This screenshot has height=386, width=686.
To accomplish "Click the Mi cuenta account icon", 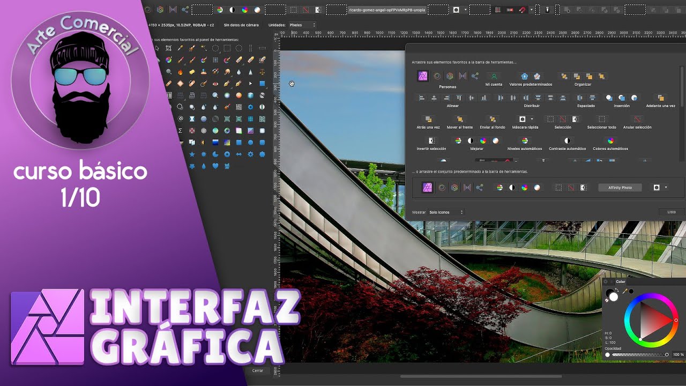I will (494, 76).
